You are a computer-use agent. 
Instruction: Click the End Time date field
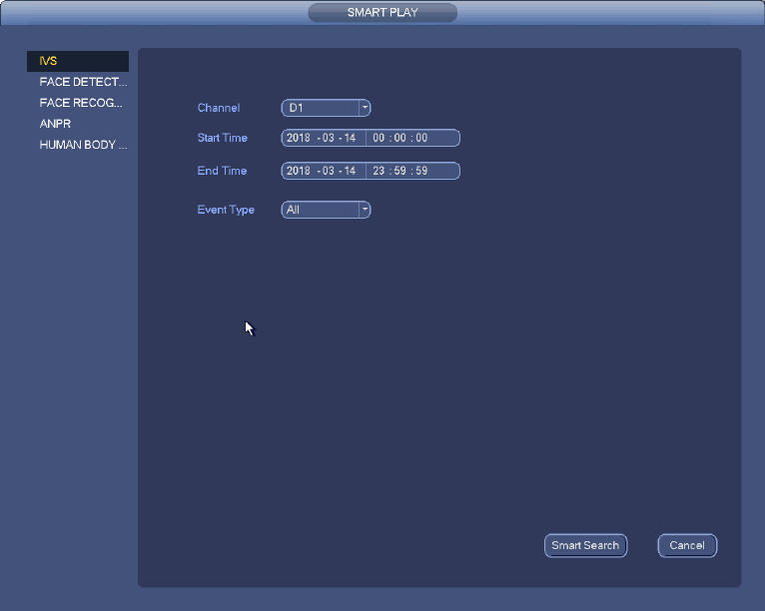pos(324,171)
